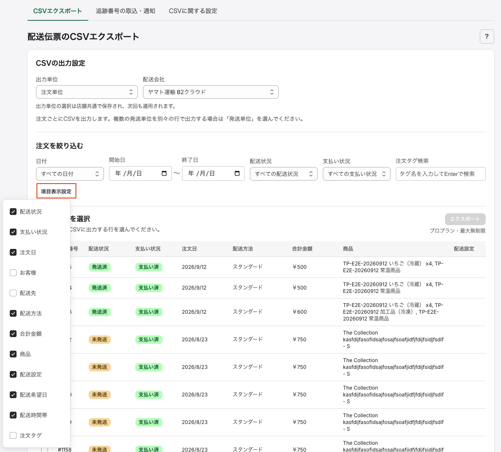Enable 注文タグ column checkbox
501x452 pixels.
click(13, 435)
